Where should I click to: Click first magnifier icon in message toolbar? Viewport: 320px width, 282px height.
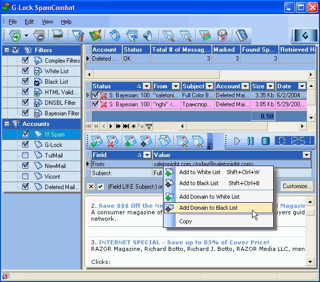pyautogui.click(x=182, y=141)
